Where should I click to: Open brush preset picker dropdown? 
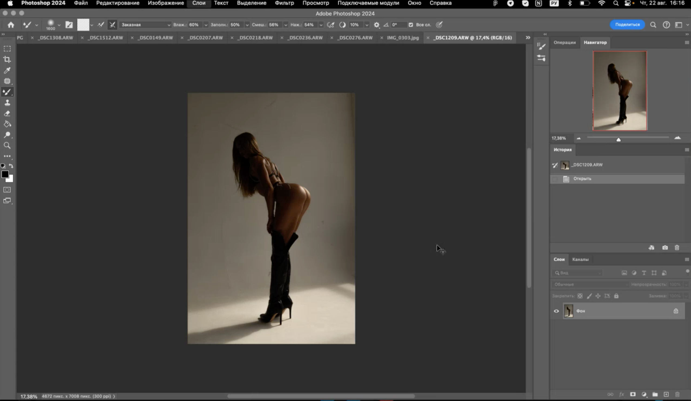[59, 25]
